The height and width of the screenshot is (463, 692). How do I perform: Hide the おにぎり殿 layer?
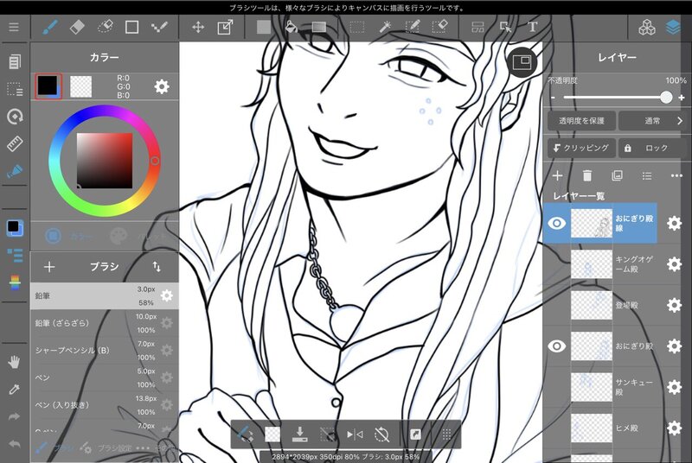point(556,346)
